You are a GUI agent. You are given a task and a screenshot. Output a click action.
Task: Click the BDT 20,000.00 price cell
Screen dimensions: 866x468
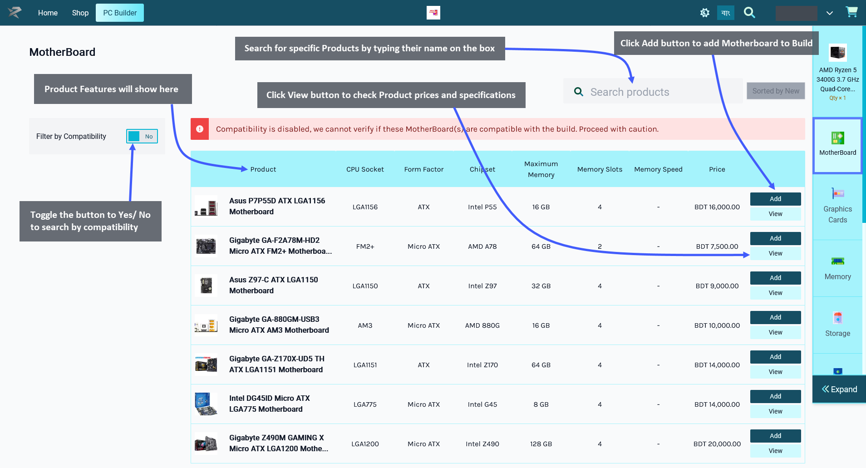[717, 444]
